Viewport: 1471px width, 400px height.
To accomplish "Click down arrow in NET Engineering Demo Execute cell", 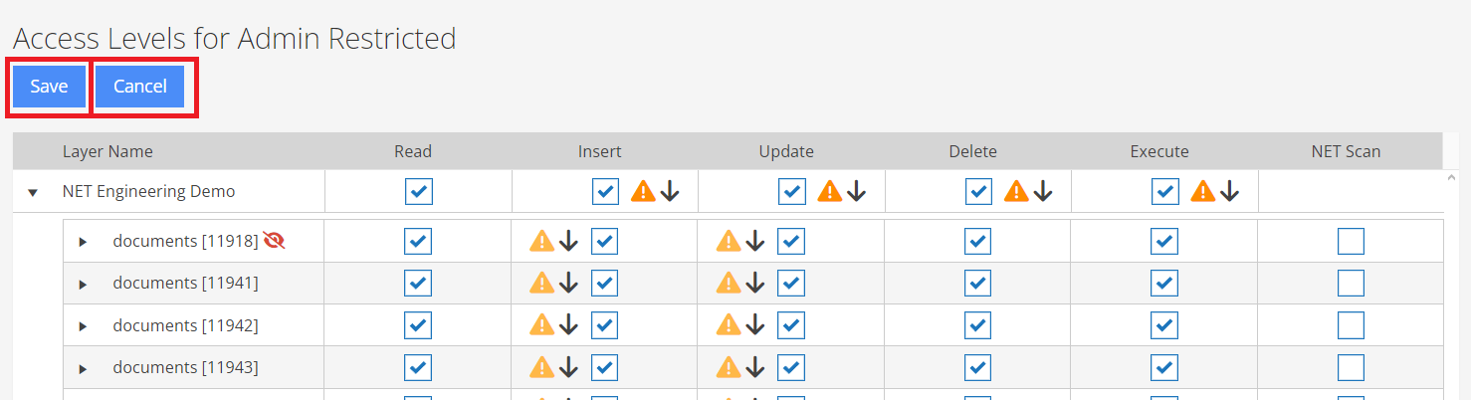I will click(x=1229, y=191).
